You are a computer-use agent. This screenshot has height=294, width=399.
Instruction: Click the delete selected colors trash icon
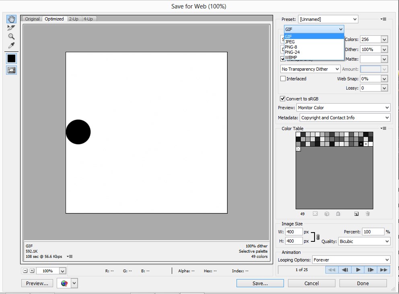coord(368,214)
